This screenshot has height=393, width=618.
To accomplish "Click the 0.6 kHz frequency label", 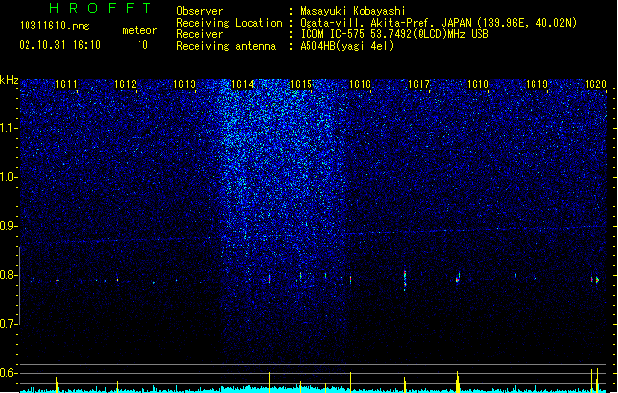I will [x=9, y=373].
